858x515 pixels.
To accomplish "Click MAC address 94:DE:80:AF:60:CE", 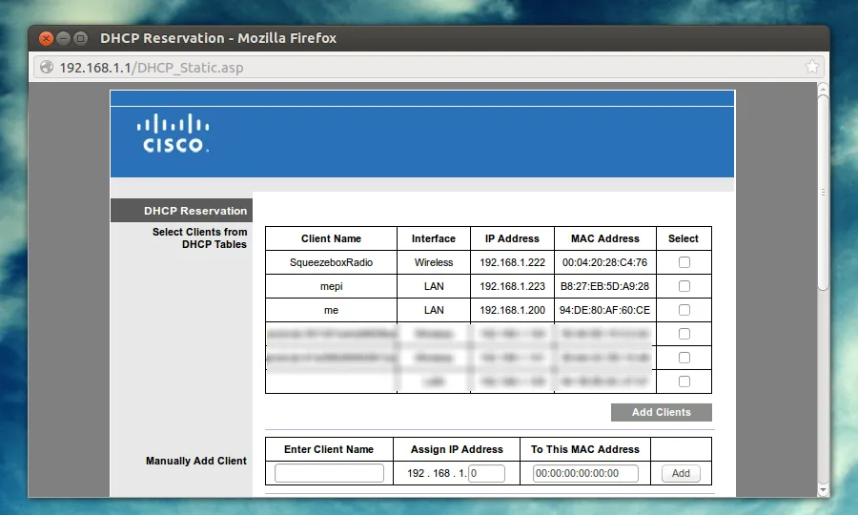I will (604, 310).
